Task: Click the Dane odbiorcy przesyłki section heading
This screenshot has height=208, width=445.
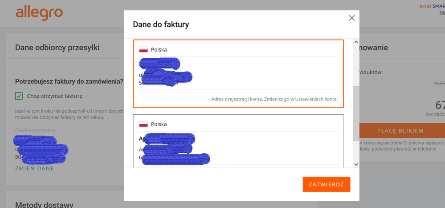Action: (57, 48)
